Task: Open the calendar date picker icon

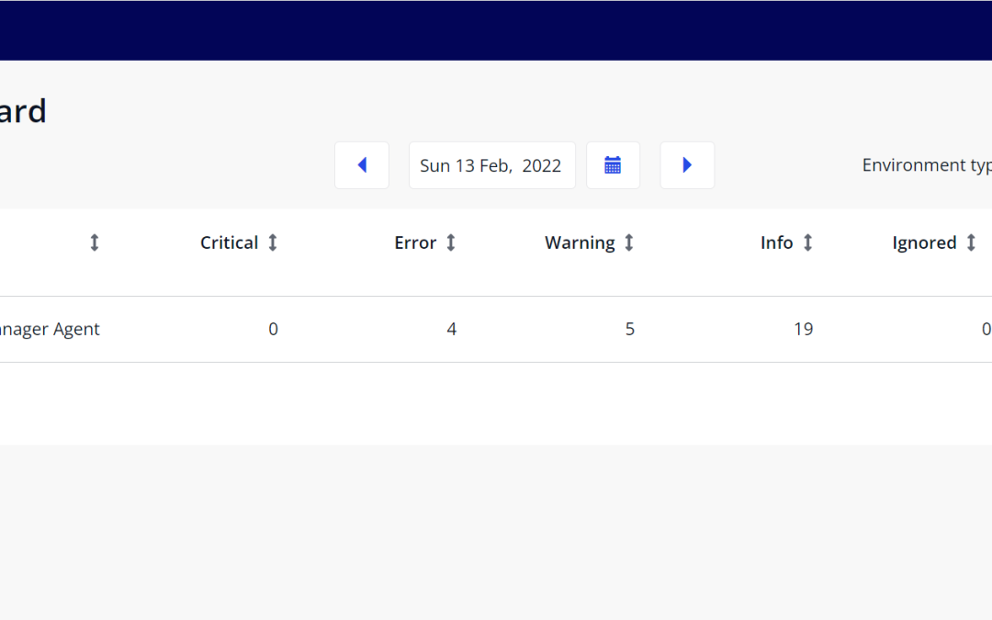Action: tap(613, 165)
